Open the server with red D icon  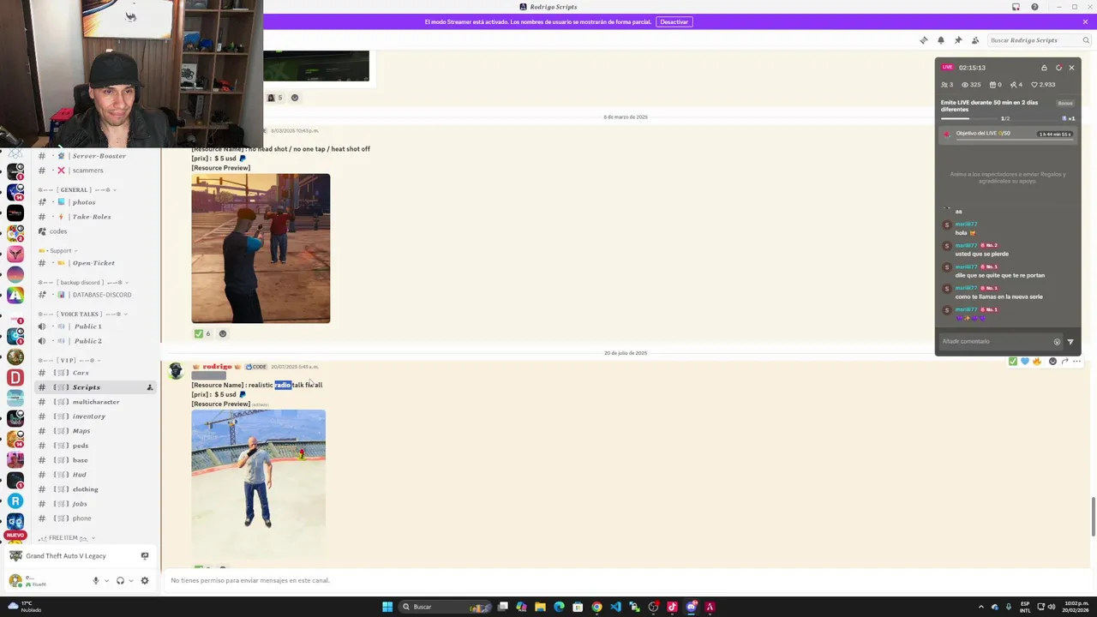coord(15,378)
